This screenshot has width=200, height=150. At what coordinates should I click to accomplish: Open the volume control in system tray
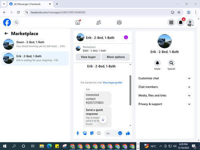click(x=175, y=146)
